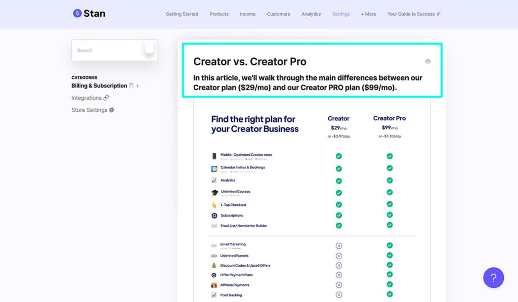Go to the Analytics navigation item
Viewport: 518px width, 302px height.
tap(311, 14)
